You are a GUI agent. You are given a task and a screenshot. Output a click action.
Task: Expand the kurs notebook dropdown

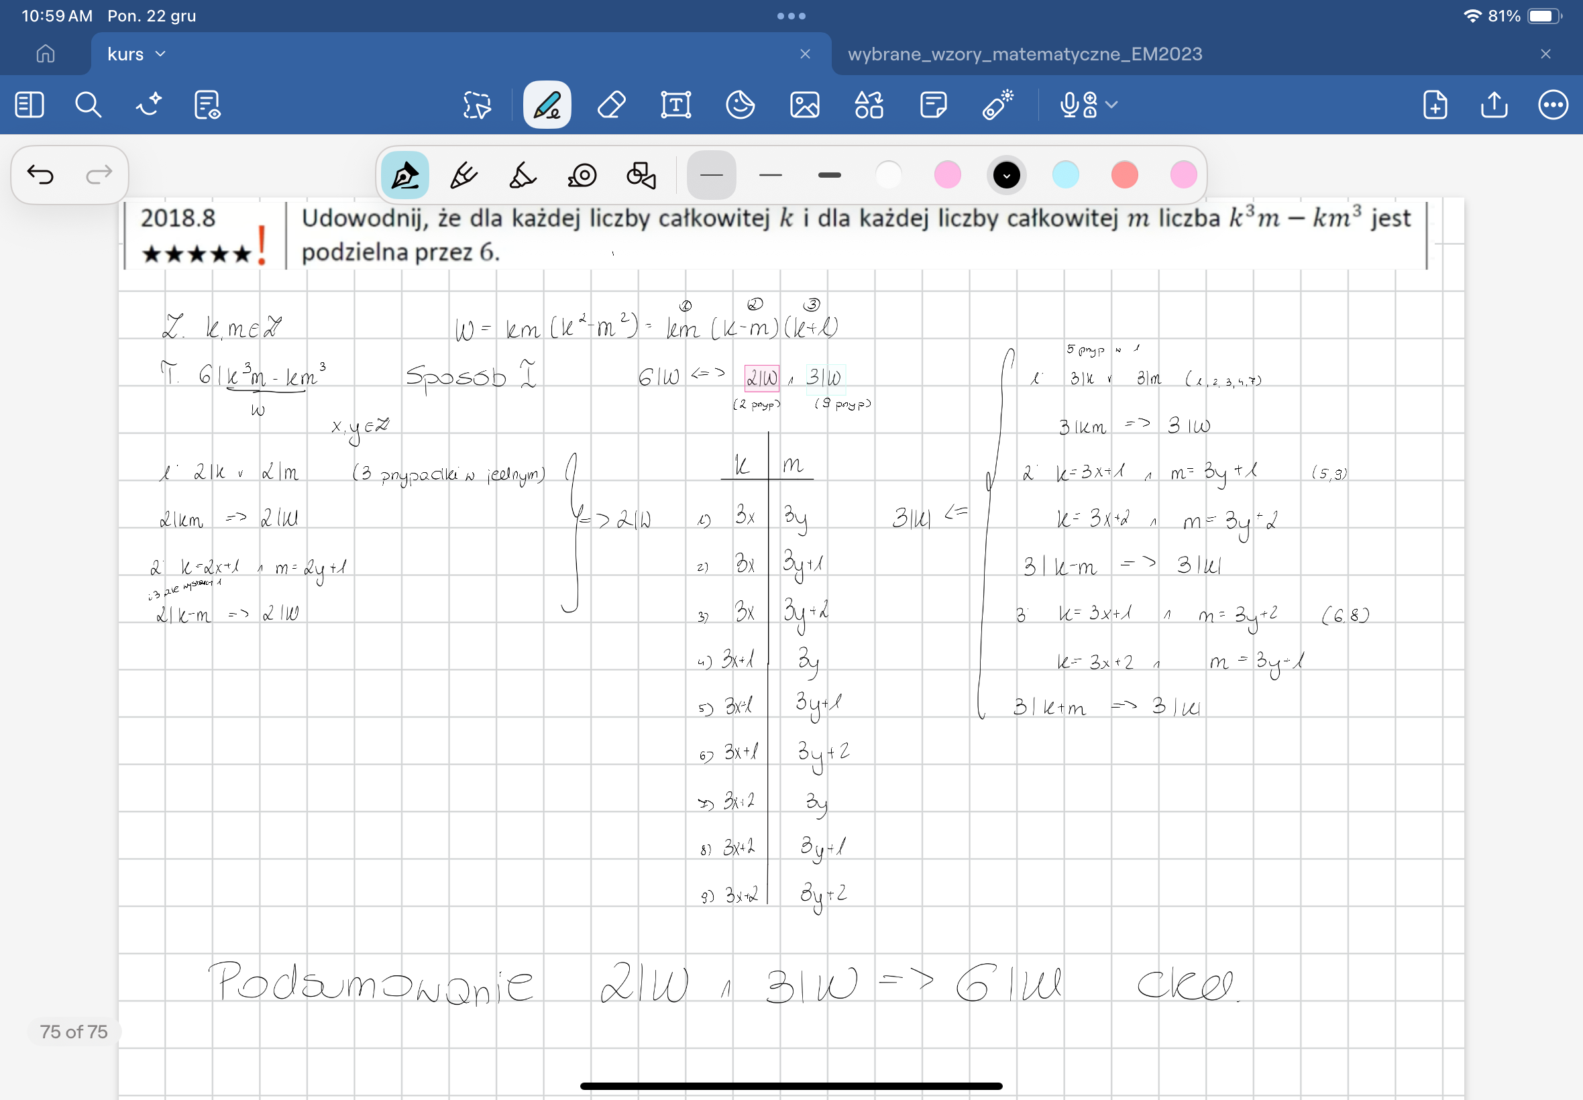[160, 54]
